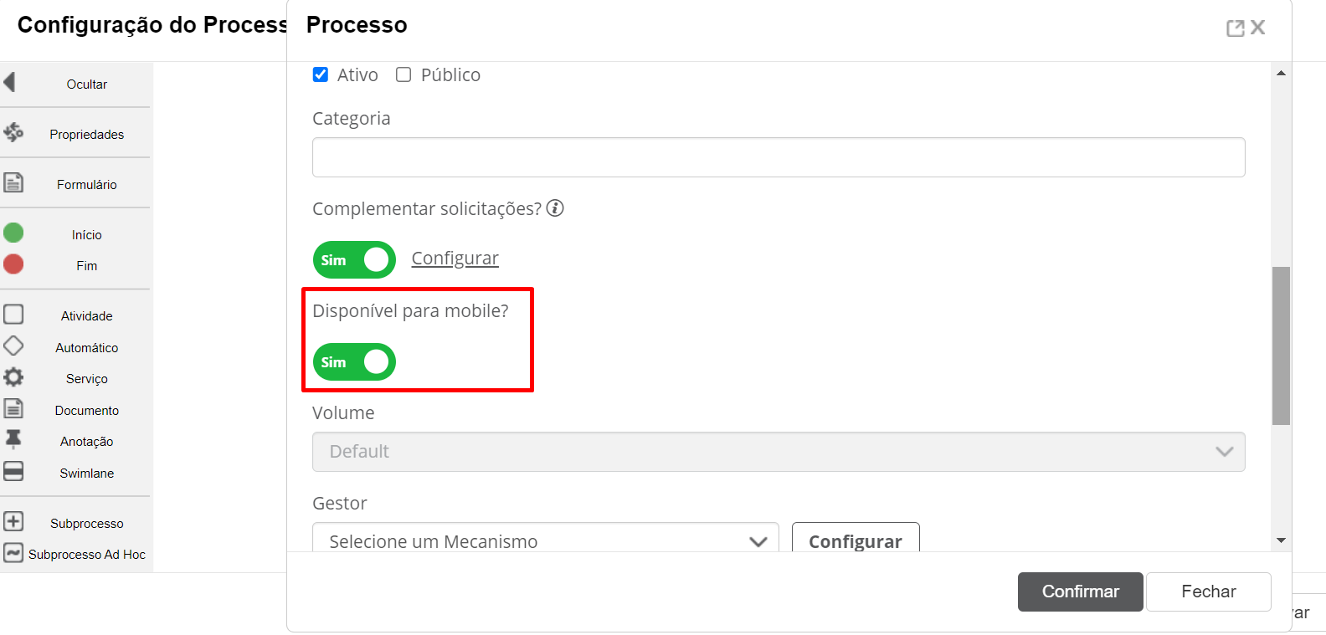The height and width of the screenshot is (635, 1326).
Task: Pick the red Fim circle icon
Action: pos(13,264)
